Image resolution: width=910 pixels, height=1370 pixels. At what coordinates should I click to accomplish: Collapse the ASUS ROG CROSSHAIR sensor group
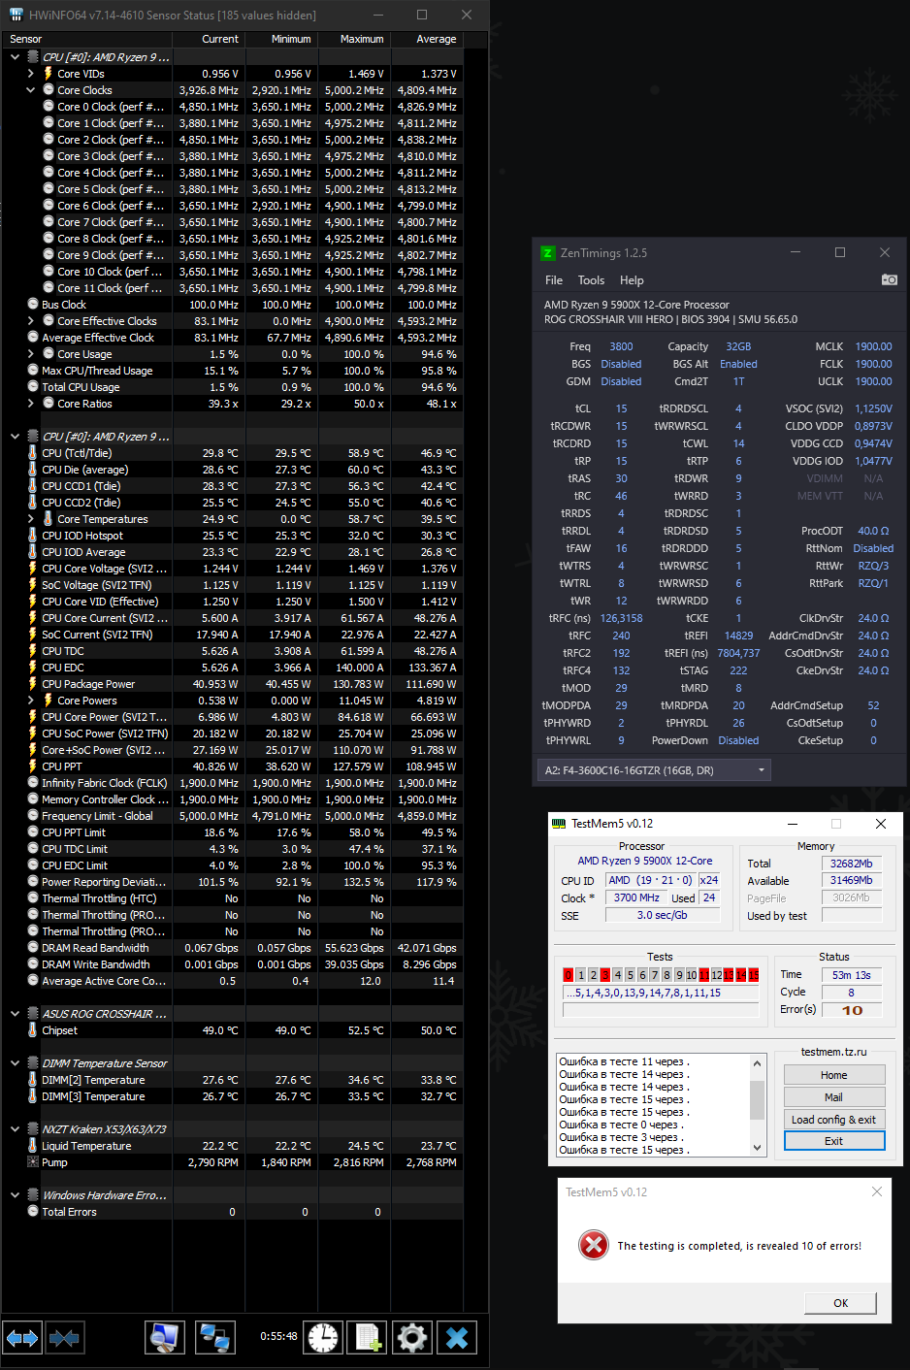click(x=15, y=1014)
